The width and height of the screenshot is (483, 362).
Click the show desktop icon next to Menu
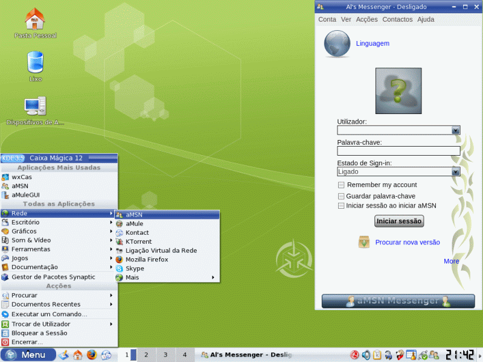pyautogui.click(x=64, y=355)
